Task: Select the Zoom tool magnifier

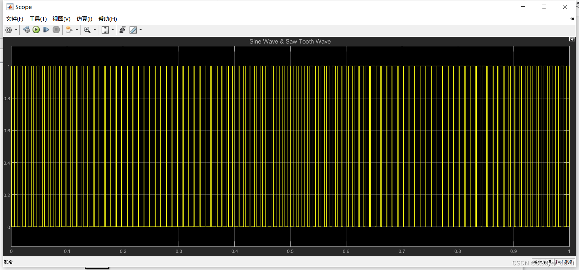Action: pos(87,30)
